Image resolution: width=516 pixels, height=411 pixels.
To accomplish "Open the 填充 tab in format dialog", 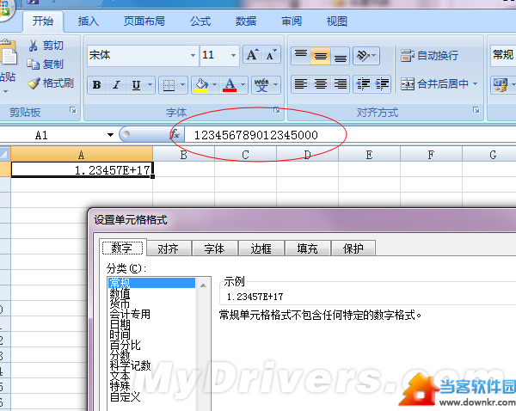I will pyautogui.click(x=307, y=248).
